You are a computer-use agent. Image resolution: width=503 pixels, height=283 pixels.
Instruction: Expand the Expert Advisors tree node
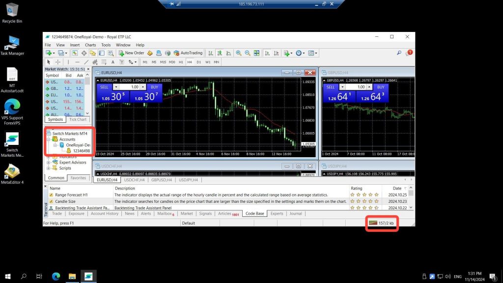(49, 162)
